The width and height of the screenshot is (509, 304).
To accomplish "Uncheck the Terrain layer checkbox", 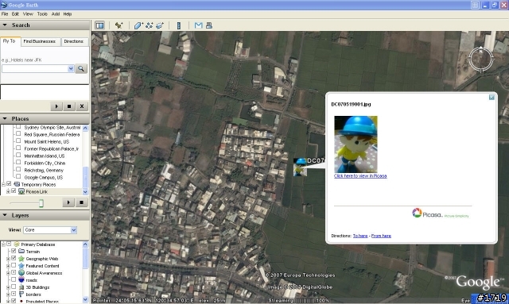I will (14, 251).
